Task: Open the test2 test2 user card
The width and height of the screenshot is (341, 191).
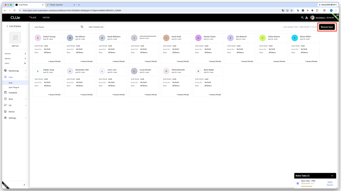Action: [176, 49]
